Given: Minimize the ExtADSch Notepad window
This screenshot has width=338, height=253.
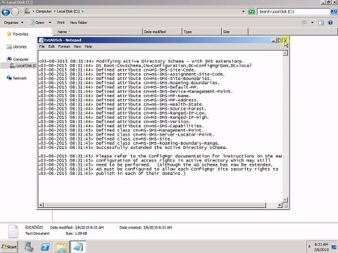Looking at the screenshot, I should click(x=273, y=40).
